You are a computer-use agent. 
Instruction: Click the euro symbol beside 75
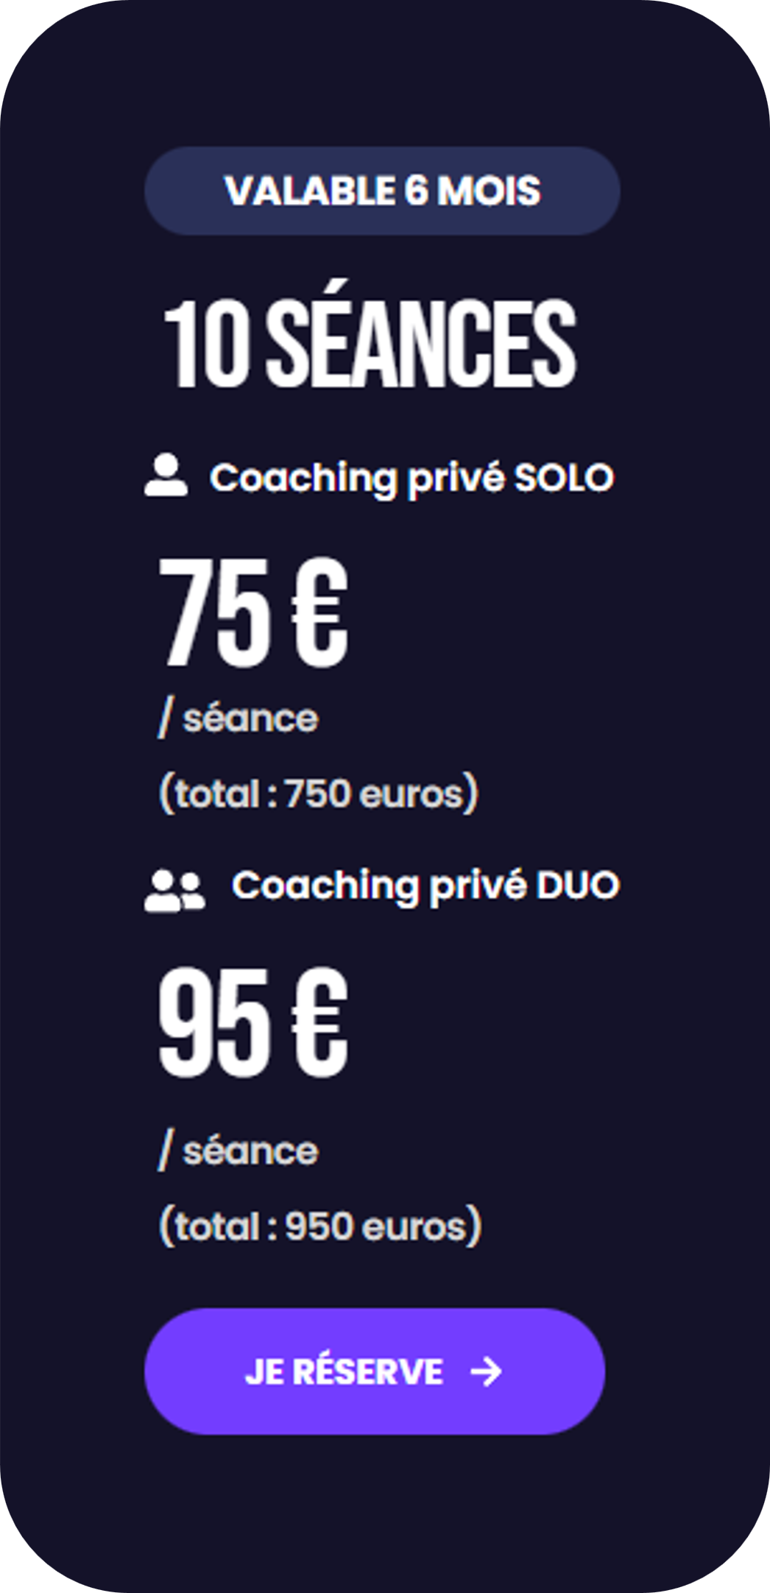click(319, 612)
